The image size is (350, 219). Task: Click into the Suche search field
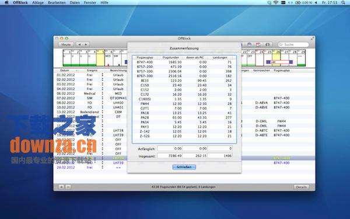tap(293, 45)
